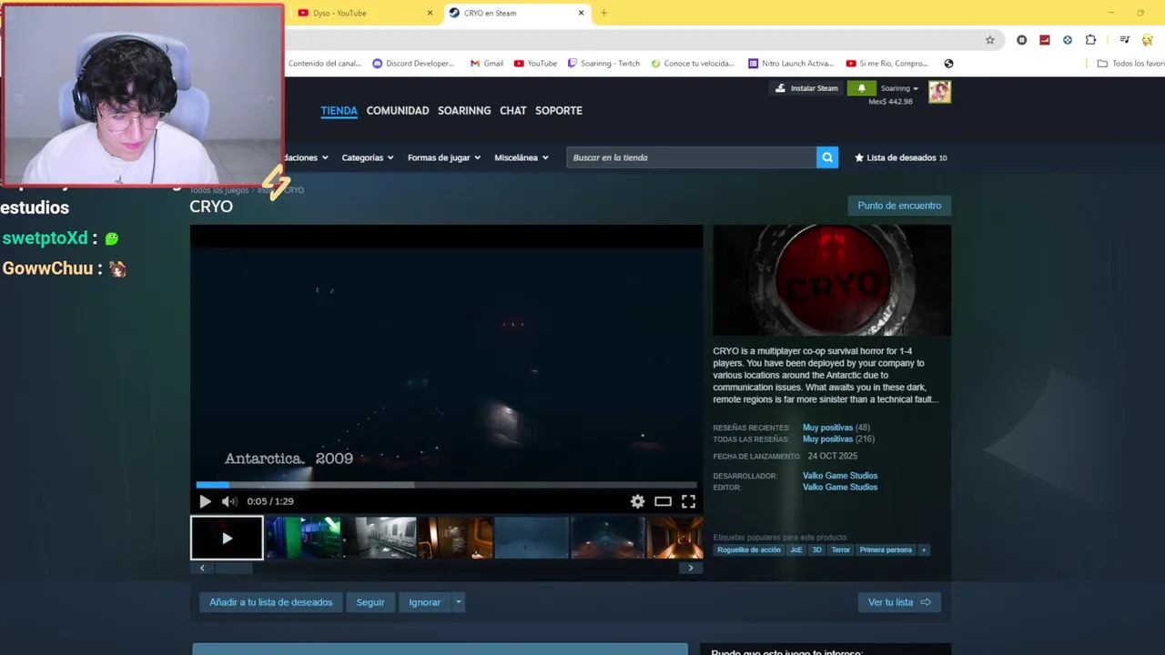Open Gmail bookmark

pyautogui.click(x=487, y=64)
